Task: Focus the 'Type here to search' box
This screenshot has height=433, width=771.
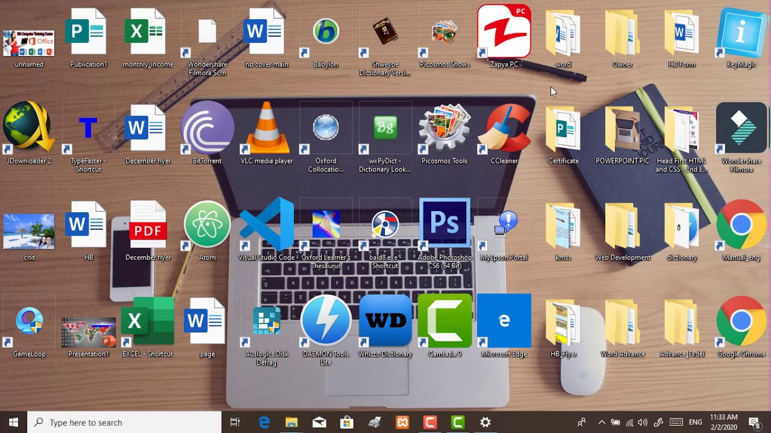Action: tap(125, 422)
